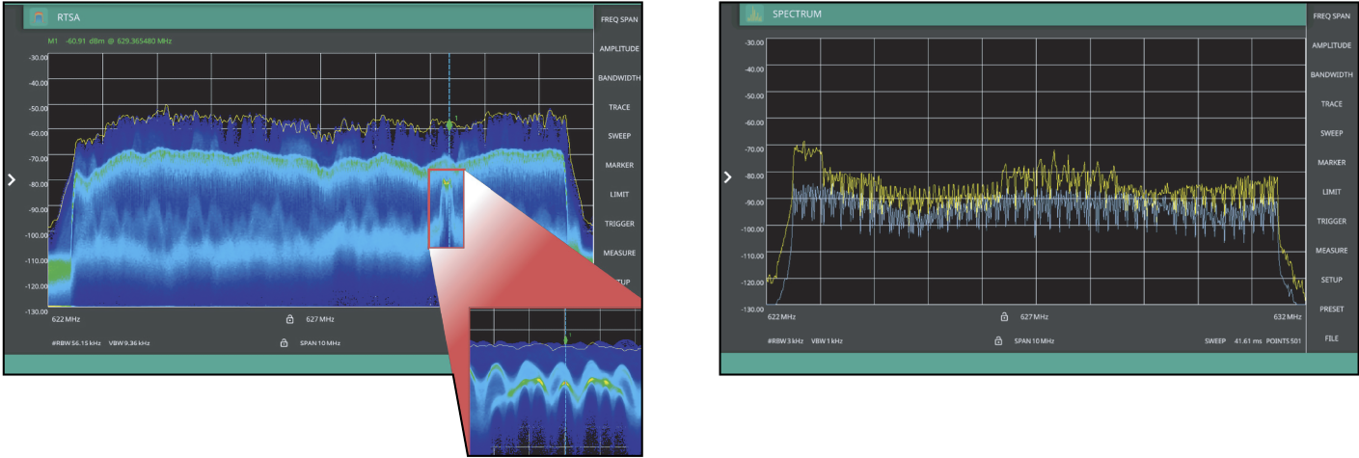Click lock icon beside SPAN 10 MHz in RTSA
The image size is (1359, 458).
click(284, 342)
